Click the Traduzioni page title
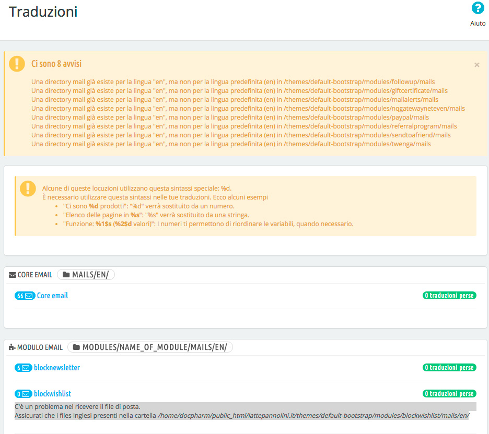489x434 pixels. tap(43, 12)
